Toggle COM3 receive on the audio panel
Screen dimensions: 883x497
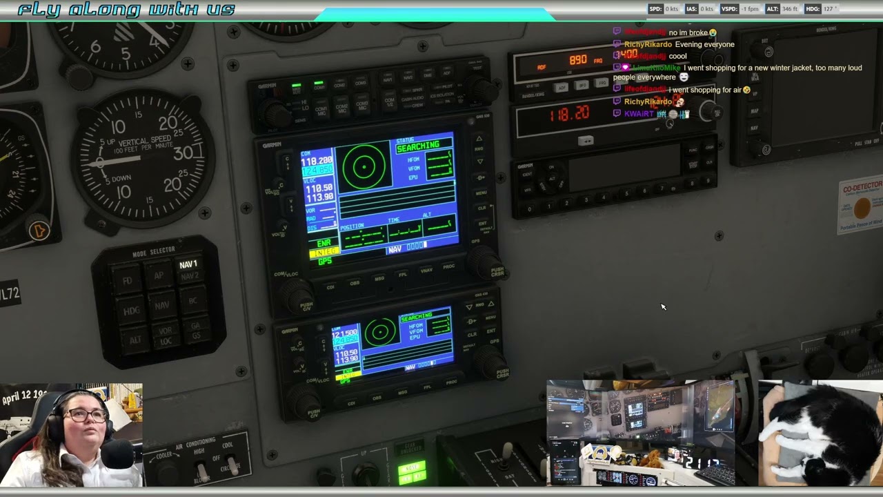coord(361,81)
